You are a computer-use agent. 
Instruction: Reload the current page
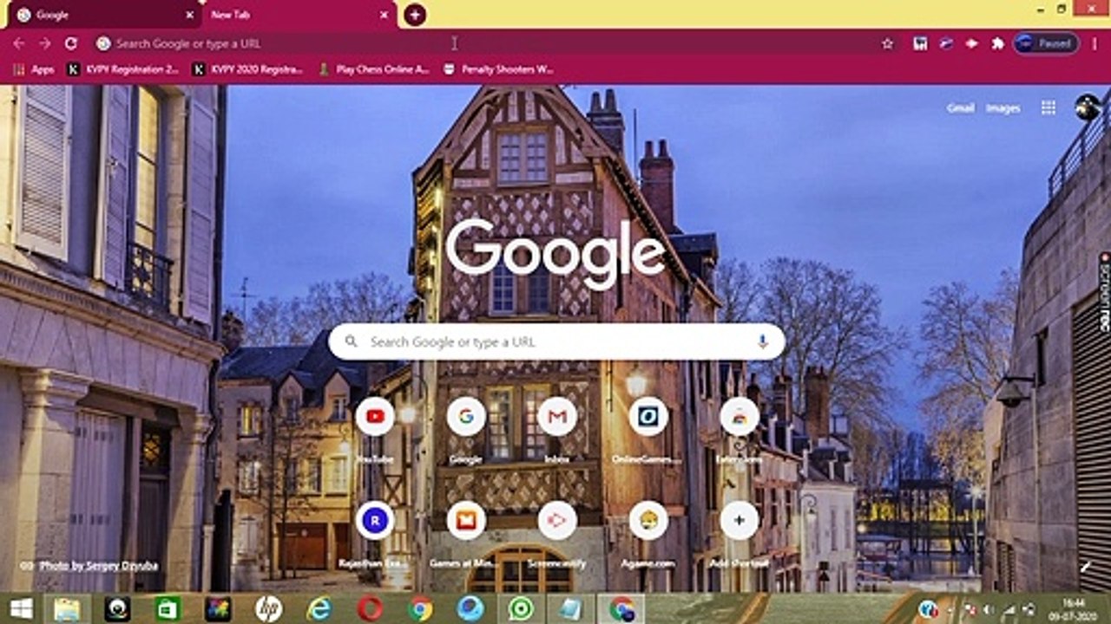[x=71, y=43]
